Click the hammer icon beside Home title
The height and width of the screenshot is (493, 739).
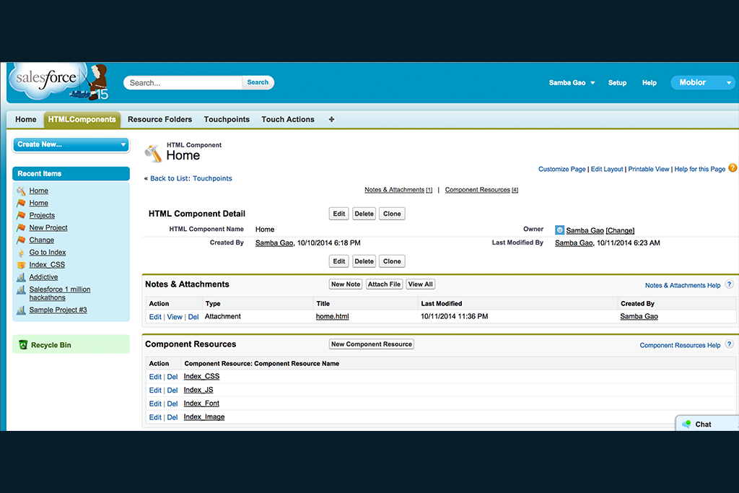[153, 153]
